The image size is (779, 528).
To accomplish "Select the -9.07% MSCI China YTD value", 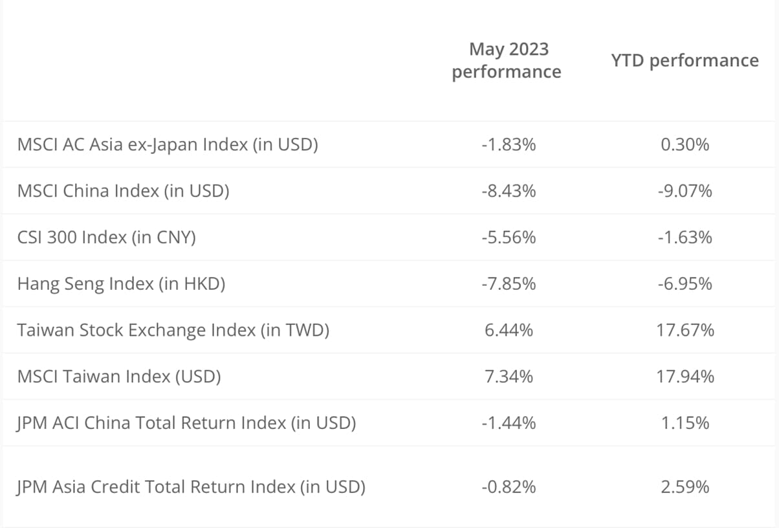I will (x=685, y=191).
